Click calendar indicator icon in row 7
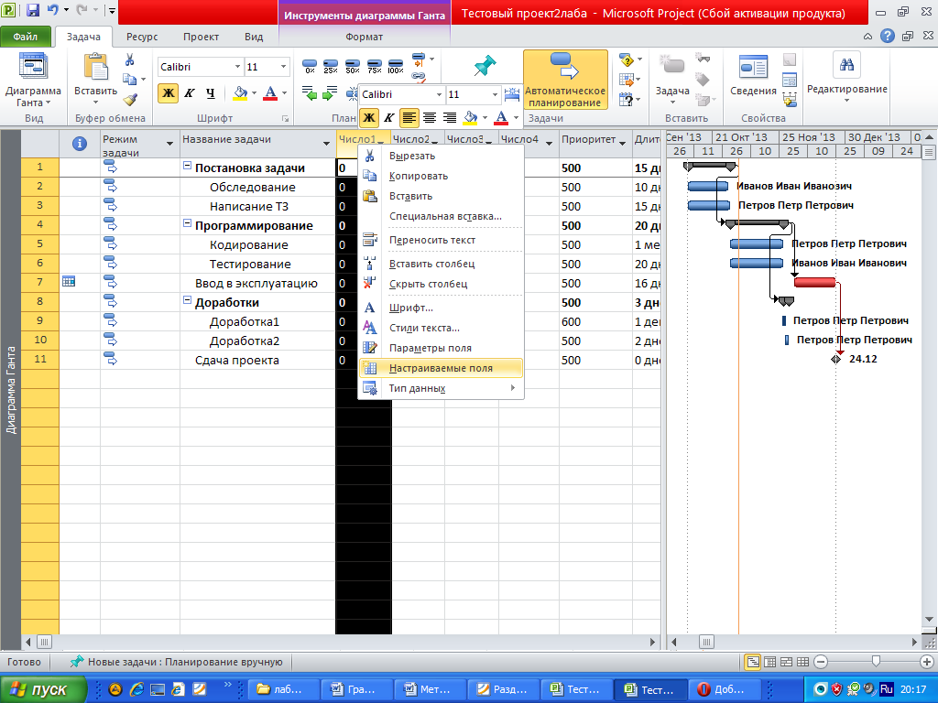Screen dimensions: 938x703 69,281
